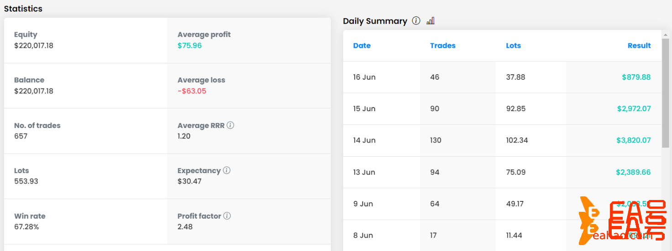
Task: Click the Average RRR info icon
Action: coord(231,125)
